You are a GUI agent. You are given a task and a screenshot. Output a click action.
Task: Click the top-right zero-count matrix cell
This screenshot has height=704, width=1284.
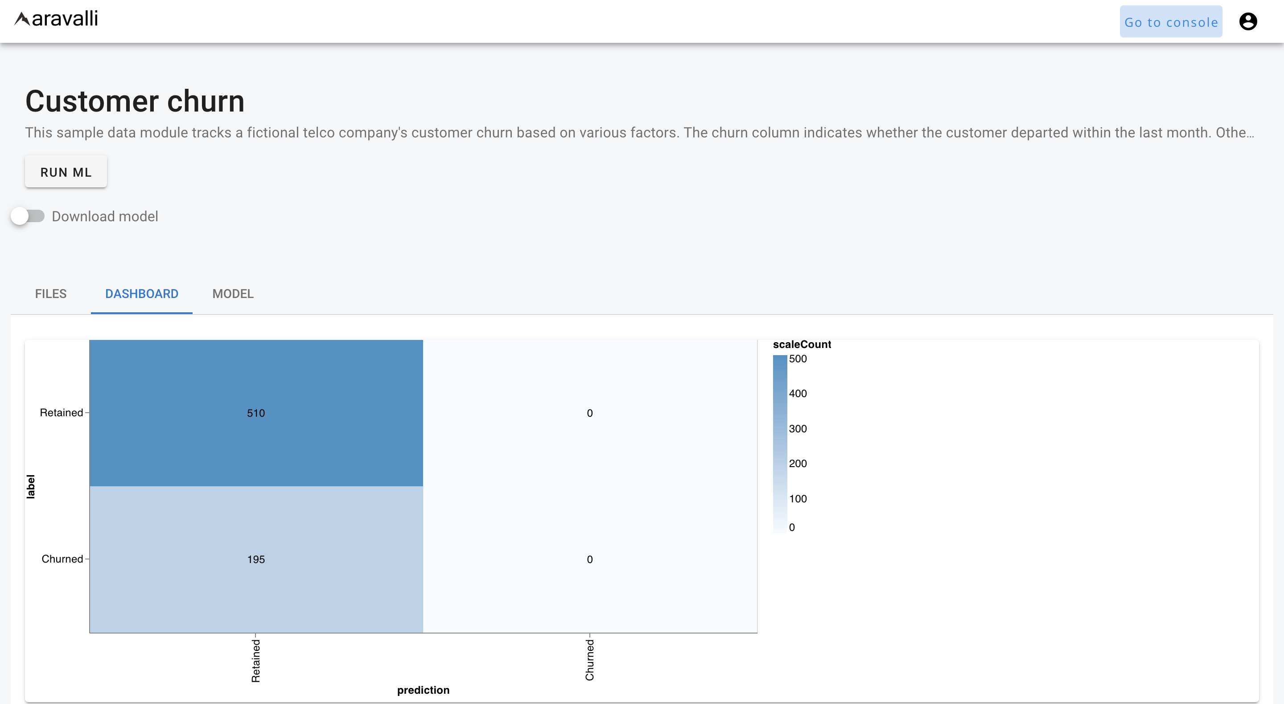click(x=589, y=413)
